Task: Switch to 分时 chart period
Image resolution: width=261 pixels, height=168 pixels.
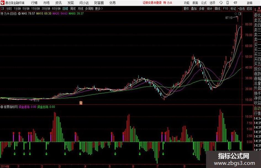Action: (x=9, y=9)
